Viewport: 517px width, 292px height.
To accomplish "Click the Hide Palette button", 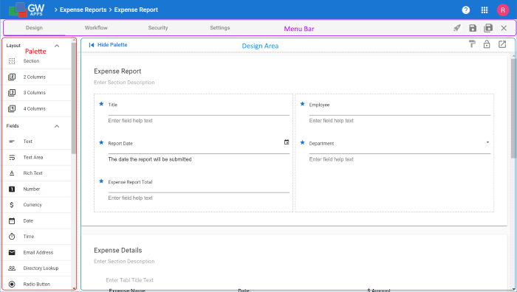I will [x=108, y=45].
